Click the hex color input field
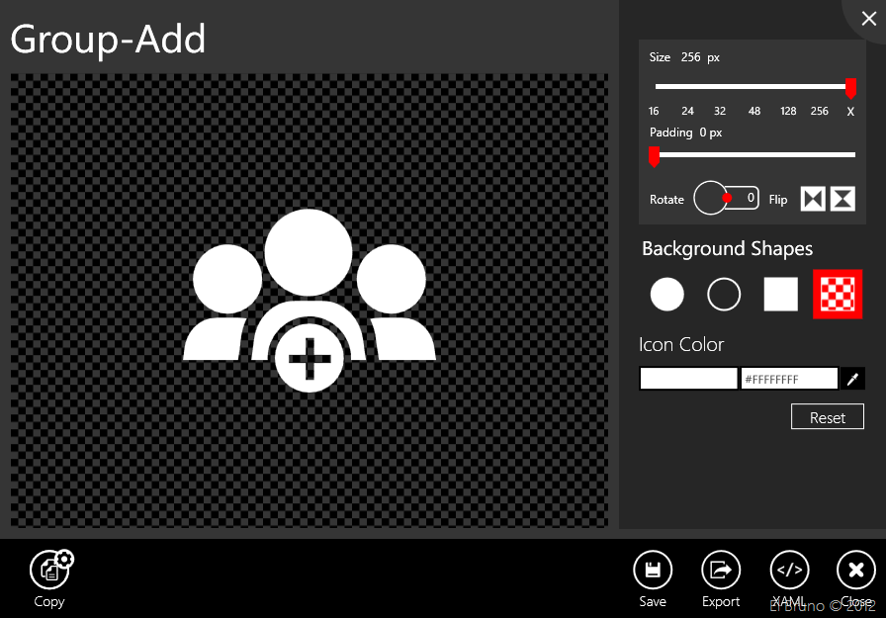Screen dimensions: 886x618 (x=789, y=379)
